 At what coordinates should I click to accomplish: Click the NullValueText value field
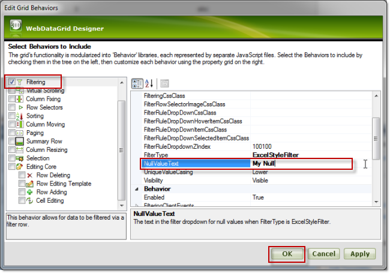pos(300,163)
